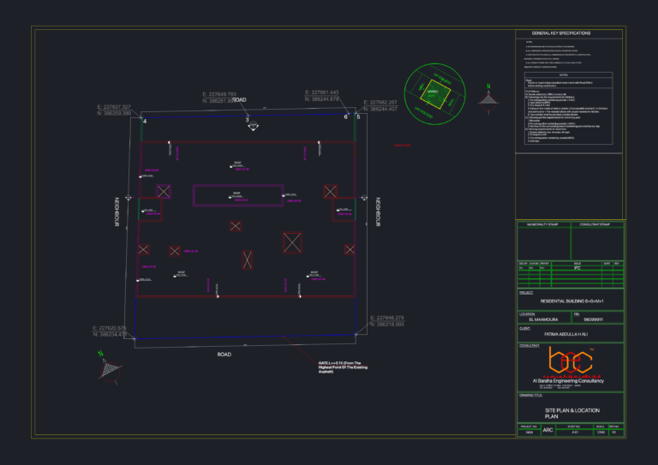Select the coordinate label E: 227620.575
Screen dimensions: 658x465
[x=109, y=328]
